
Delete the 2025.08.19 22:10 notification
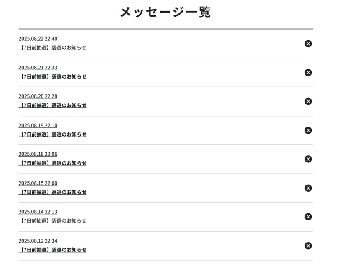coord(308,130)
